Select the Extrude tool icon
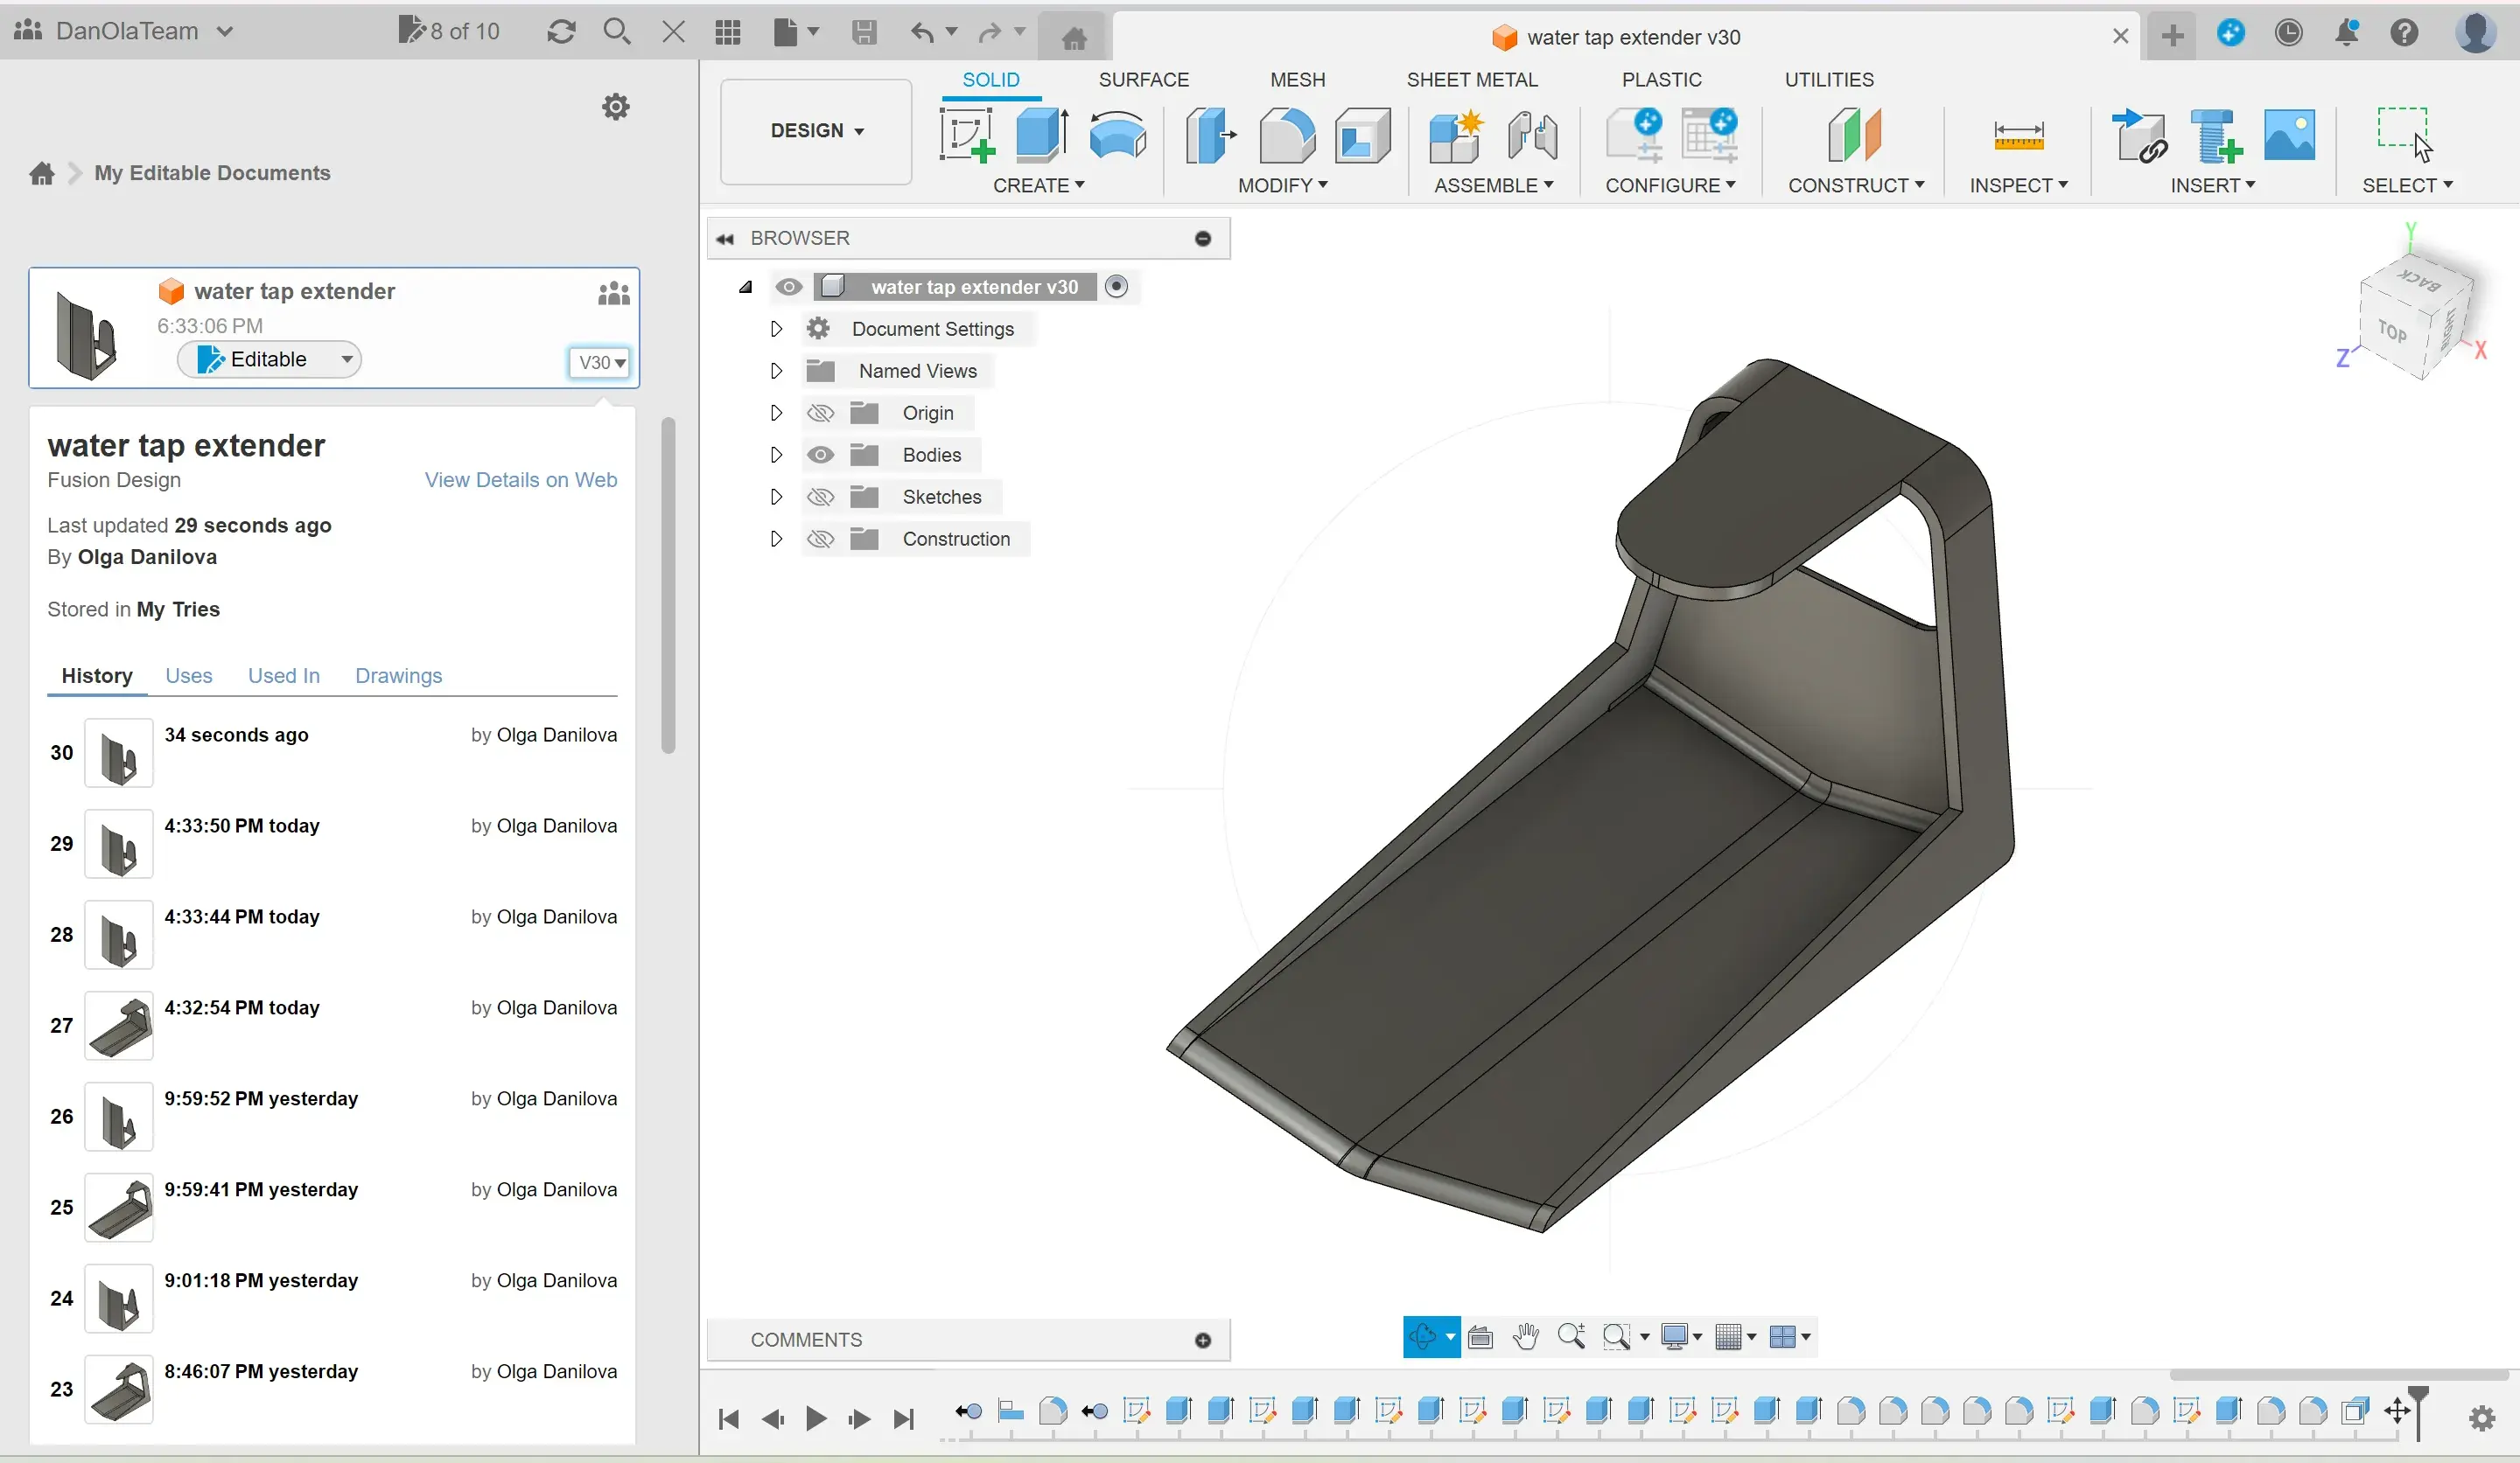This screenshot has height=1463, width=2520. click(x=1041, y=135)
